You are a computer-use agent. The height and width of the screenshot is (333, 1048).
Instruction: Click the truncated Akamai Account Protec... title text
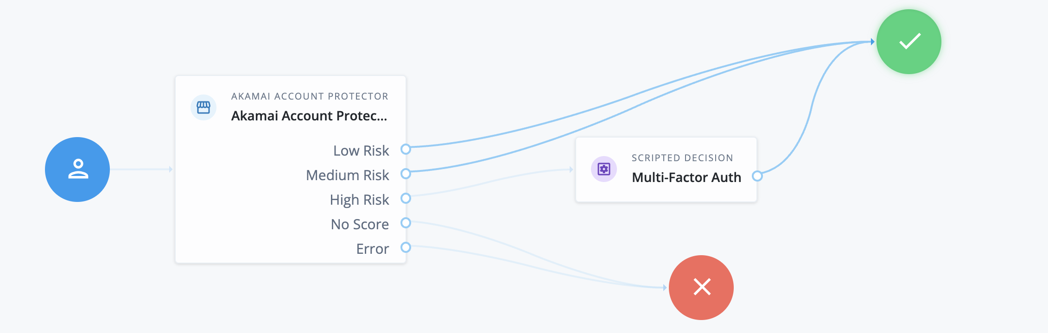coord(310,116)
